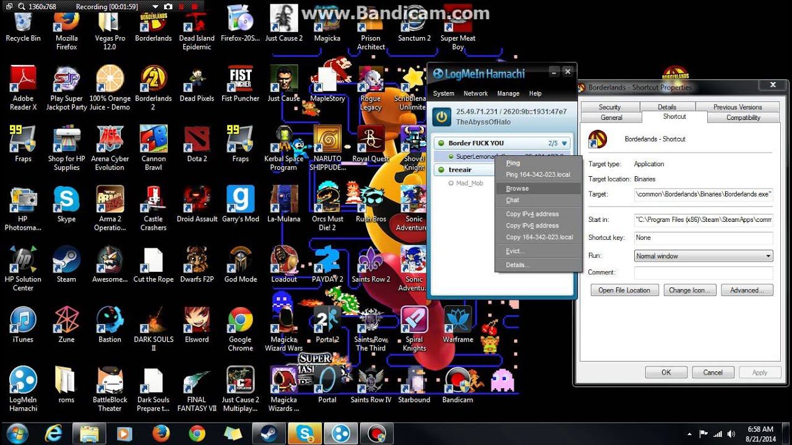Select the Kerbal Space Program desktop icon
The width and height of the screenshot is (792, 445).
pyautogui.click(x=283, y=148)
